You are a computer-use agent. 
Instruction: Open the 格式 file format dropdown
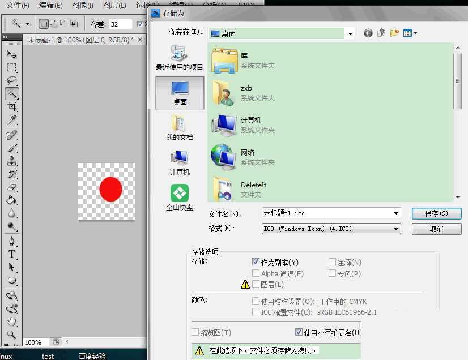click(397, 229)
